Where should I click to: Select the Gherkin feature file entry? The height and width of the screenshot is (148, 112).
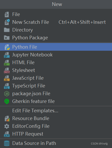coord(56,101)
